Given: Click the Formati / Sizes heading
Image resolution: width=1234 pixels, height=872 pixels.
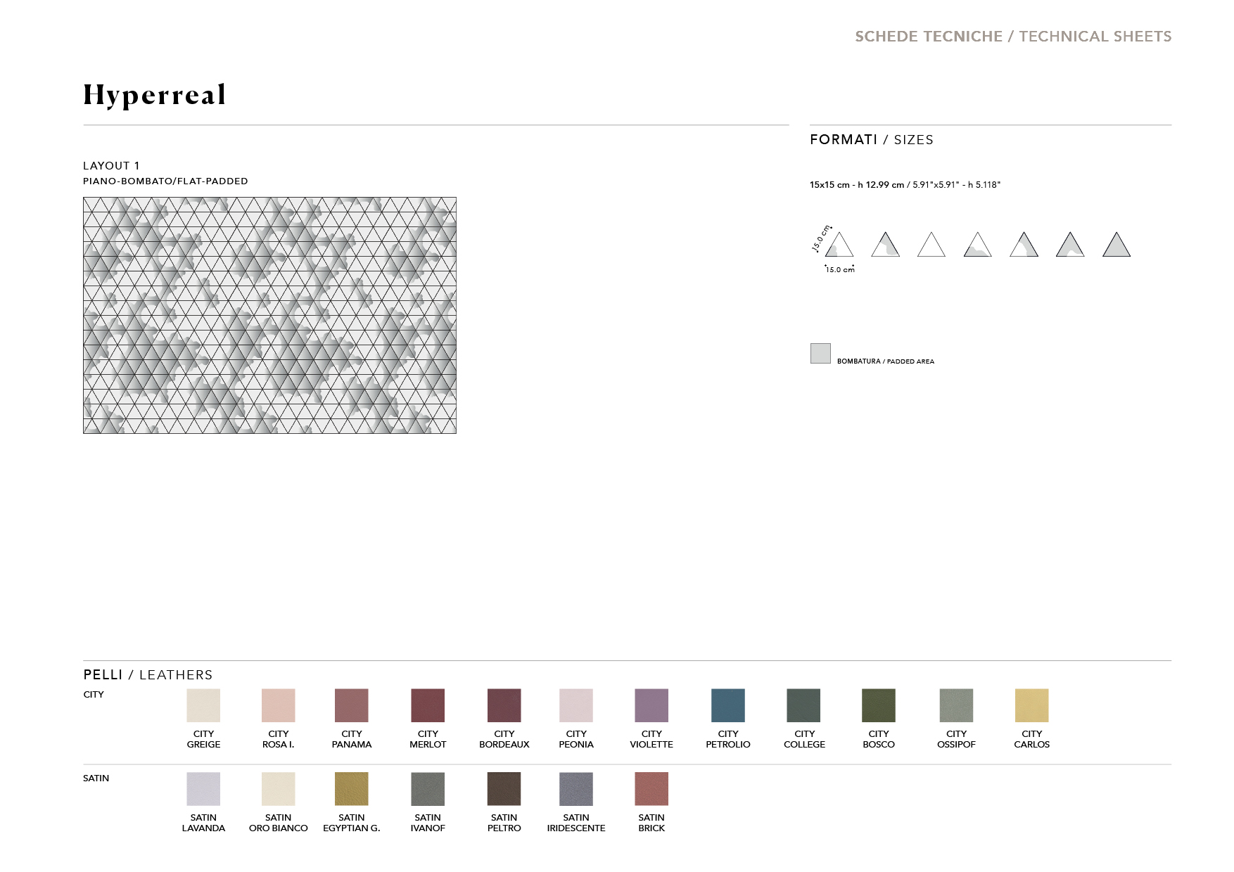Looking at the screenshot, I should (x=872, y=139).
